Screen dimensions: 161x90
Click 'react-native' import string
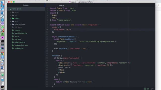tap(64, 20)
